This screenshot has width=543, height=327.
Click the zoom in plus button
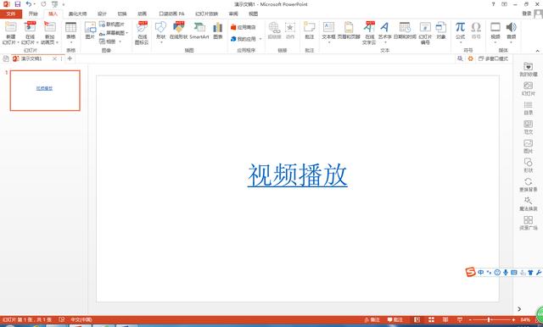click(513, 319)
